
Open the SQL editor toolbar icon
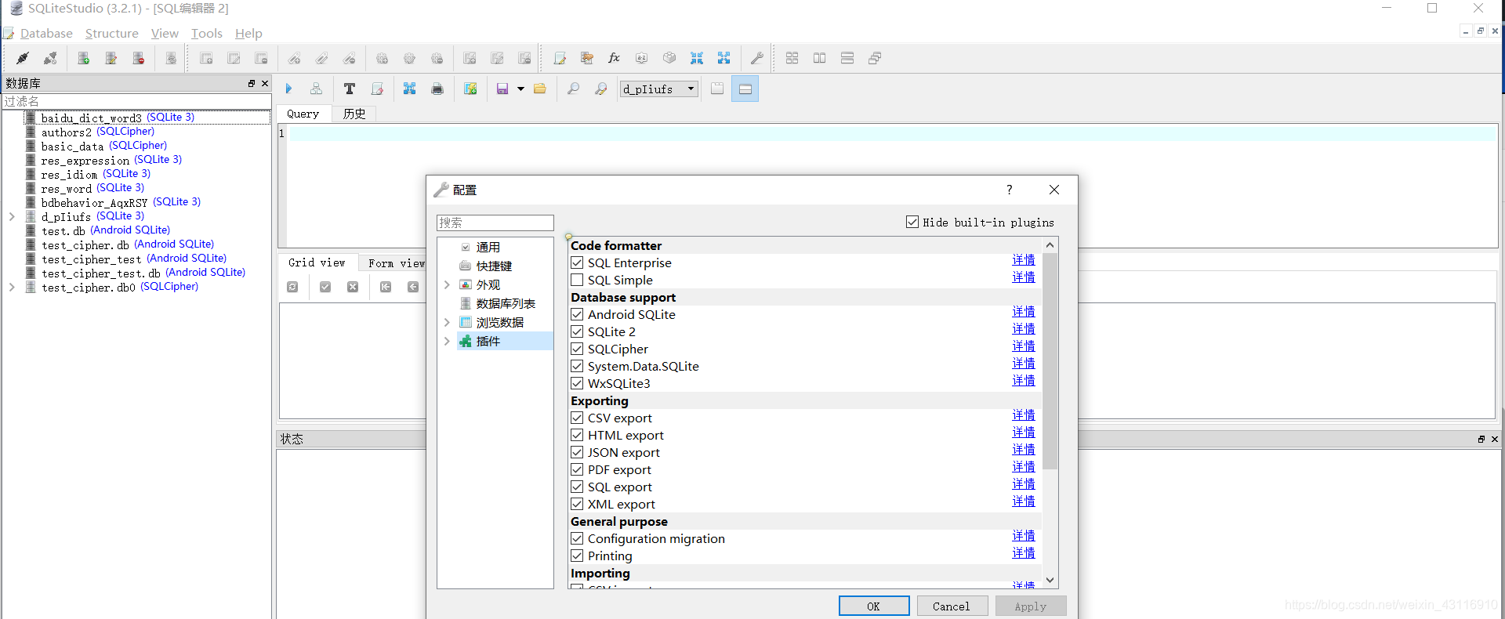click(x=560, y=58)
